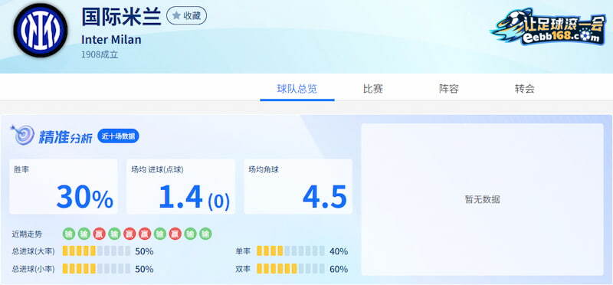Click the 总进球(大率) progress bar
The image size is (613, 285).
[97, 251]
